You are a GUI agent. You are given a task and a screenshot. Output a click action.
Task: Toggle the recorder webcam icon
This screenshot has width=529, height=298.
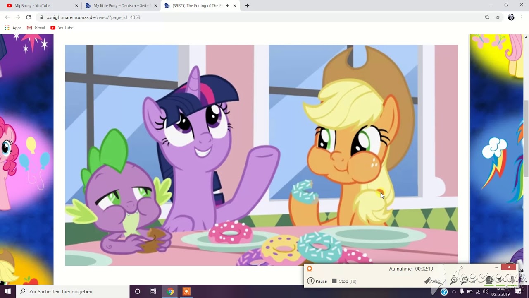489,280
